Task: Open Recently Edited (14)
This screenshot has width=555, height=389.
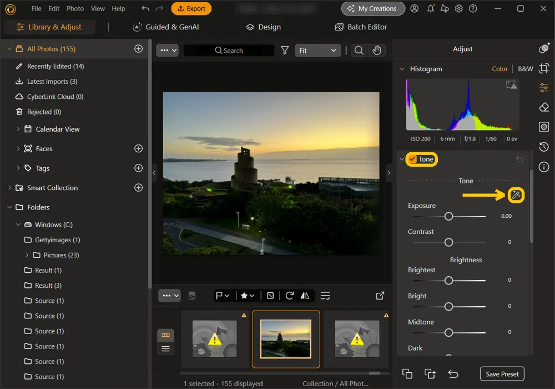Action: (x=55, y=66)
